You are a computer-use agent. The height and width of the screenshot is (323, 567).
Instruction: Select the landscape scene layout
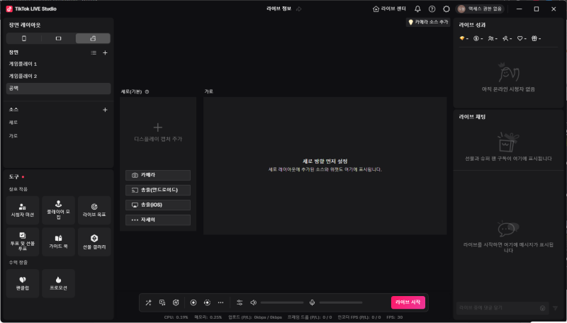pos(58,38)
